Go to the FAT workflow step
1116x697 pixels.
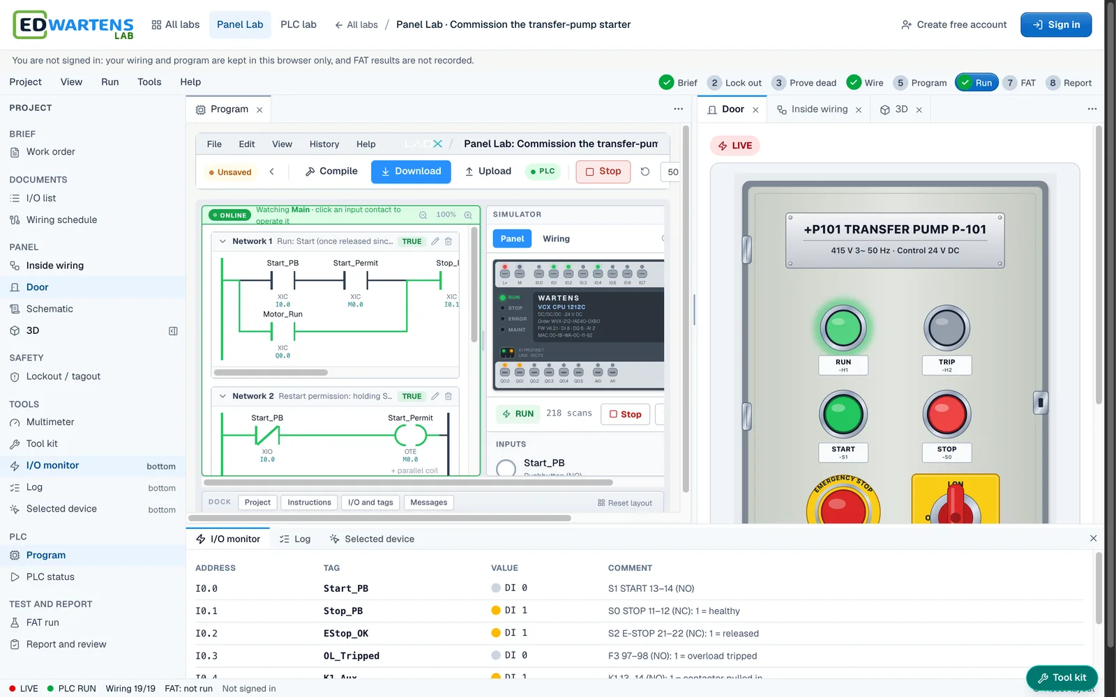(1019, 83)
